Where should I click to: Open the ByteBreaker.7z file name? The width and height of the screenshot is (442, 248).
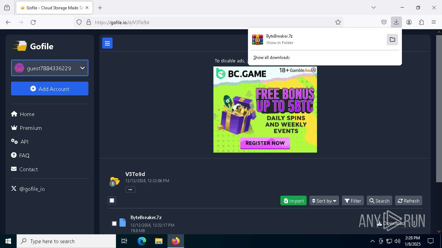(x=146, y=217)
